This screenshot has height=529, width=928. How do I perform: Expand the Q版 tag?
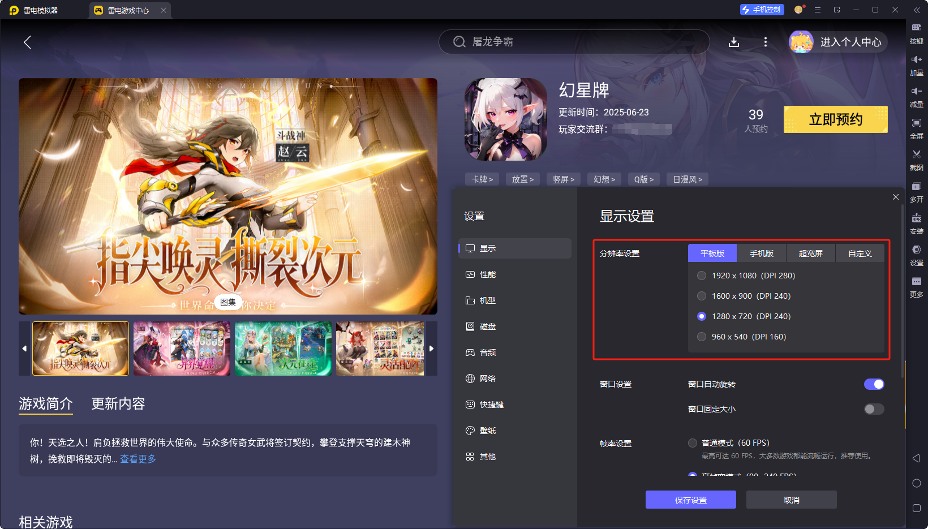644,179
